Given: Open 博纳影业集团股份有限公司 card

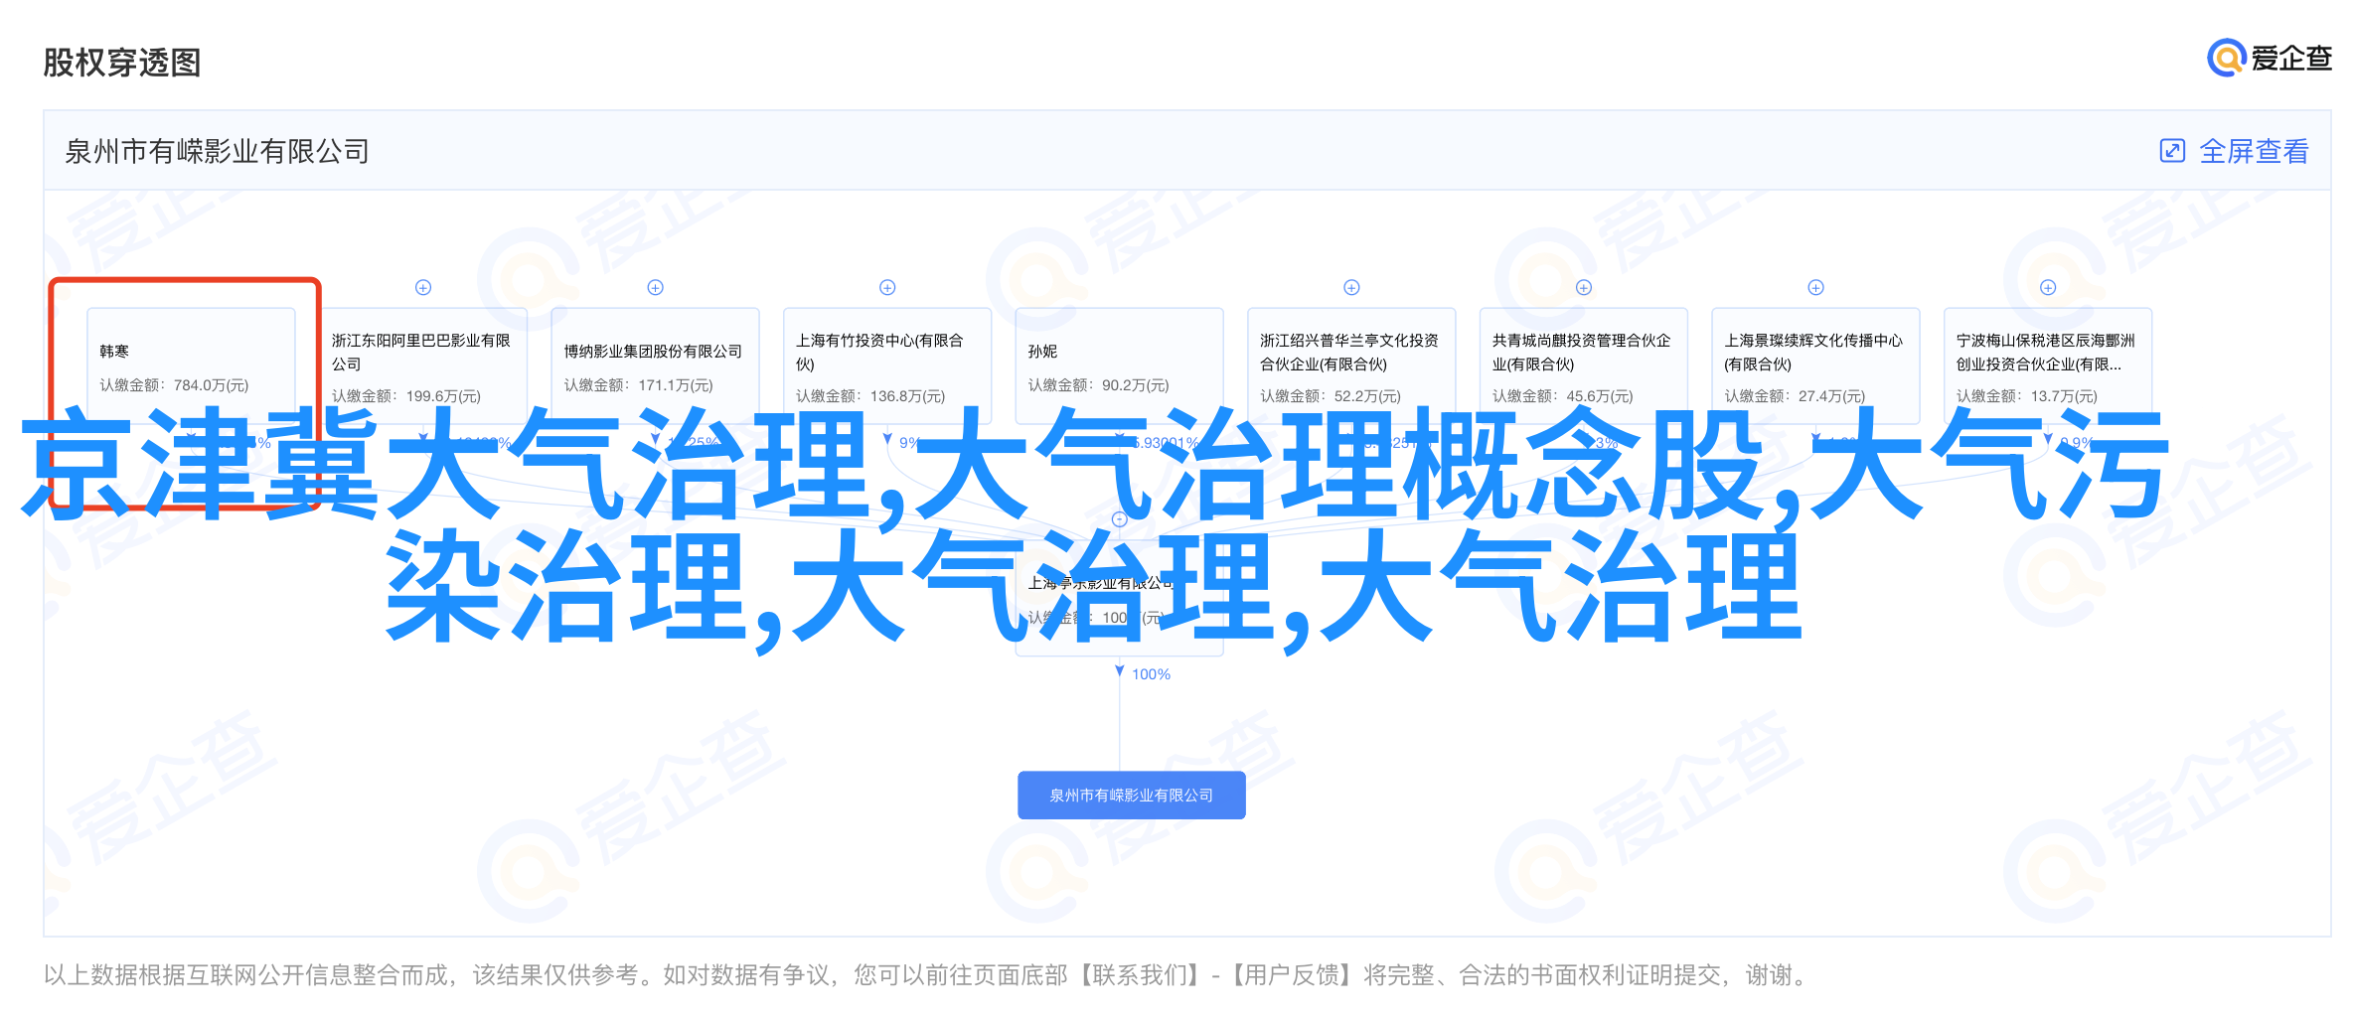Looking at the screenshot, I should pyautogui.click(x=656, y=365).
